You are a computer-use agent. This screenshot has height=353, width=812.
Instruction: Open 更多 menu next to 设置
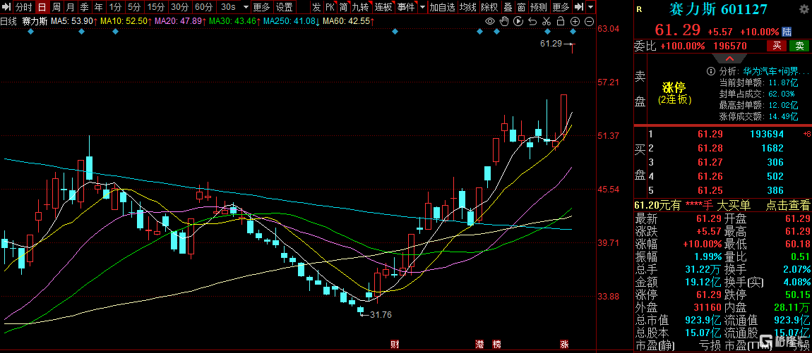[x=261, y=7]
